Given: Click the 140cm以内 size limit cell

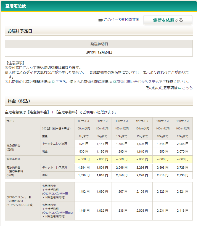Looking at the screenshot, I should 163,128.
